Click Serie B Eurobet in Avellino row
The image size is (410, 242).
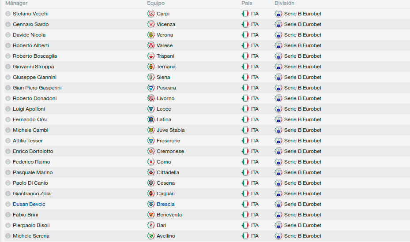click(303, 236)
